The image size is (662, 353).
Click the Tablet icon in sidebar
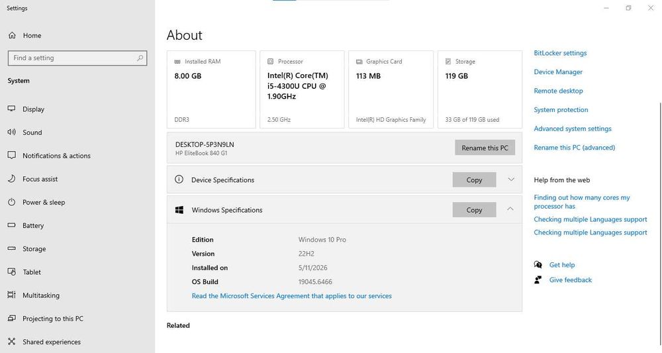point(11,272)
